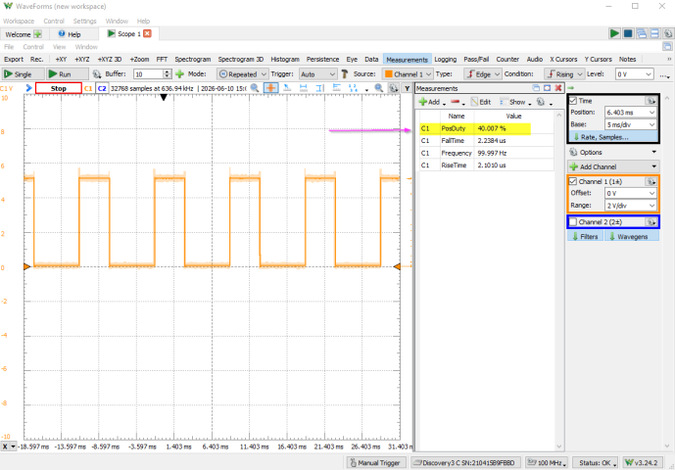
Task: Click the green arrow icon above Time panel
Action: [x=571, y=88]
